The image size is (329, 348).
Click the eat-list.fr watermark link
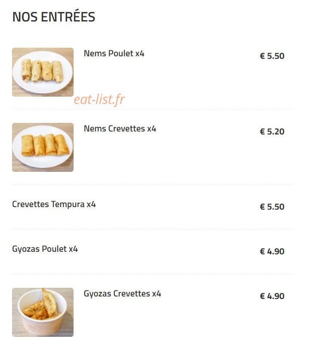click(x=99, y=99)
